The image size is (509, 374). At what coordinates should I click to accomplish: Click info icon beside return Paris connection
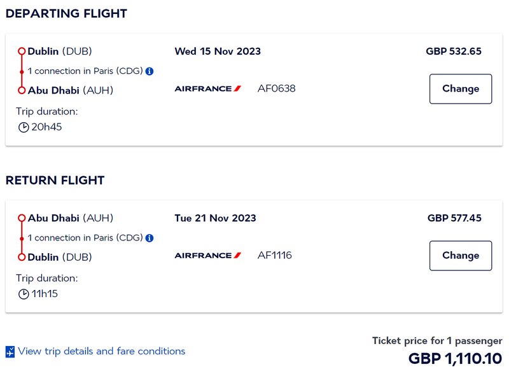click(150, 238)
